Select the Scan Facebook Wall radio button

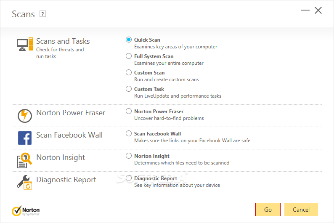pyautogui.click(x=129, y=133)
